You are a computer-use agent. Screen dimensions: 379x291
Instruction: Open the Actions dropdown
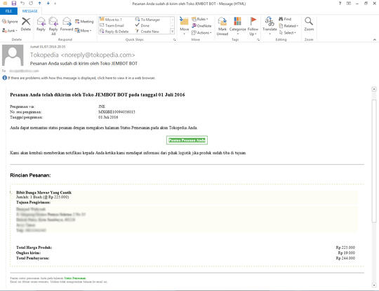pyautogui.click(x=201, y=32)
